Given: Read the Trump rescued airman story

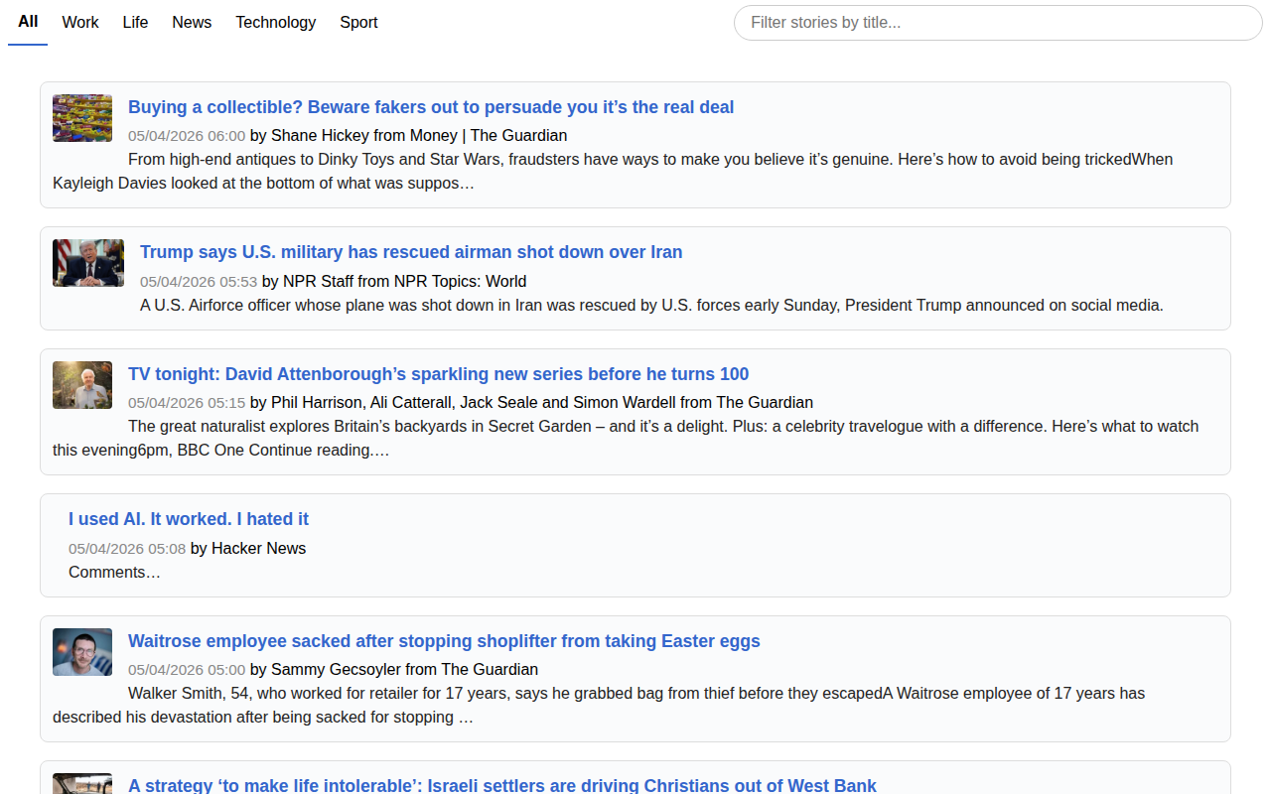Looking at the screenshot, I should 411,252.
